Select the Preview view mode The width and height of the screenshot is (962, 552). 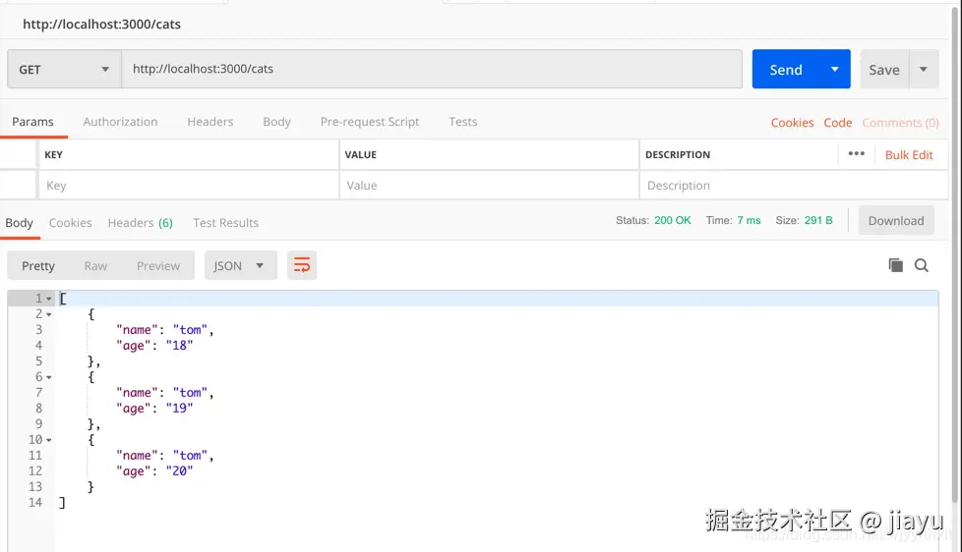[x=158, y=266]
